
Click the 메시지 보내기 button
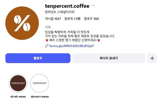[109, 58]
